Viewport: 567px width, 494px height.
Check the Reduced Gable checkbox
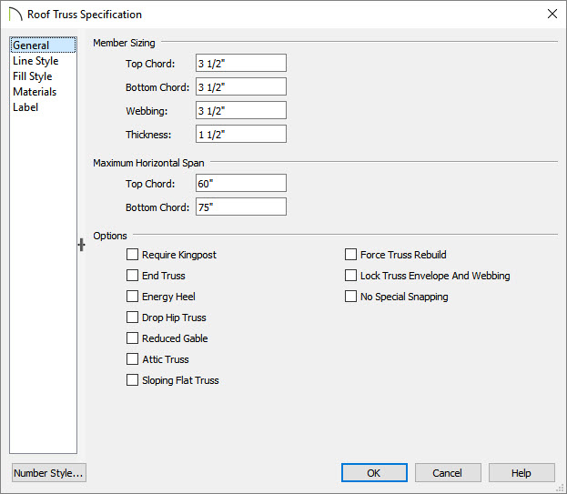(132, 338)
